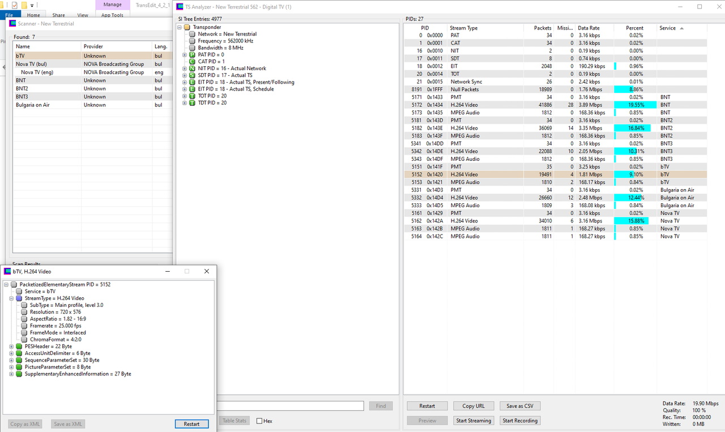Collapse the Transponder tree node
Viewport: 725px width, 432px height.
tap(180, 27)
